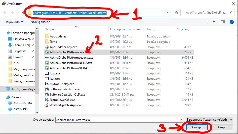Select AthinaGlobalPlatform.exe file name

[67, 52]
